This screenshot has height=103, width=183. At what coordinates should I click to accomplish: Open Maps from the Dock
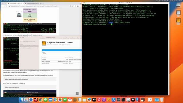(x=55, y=100)
